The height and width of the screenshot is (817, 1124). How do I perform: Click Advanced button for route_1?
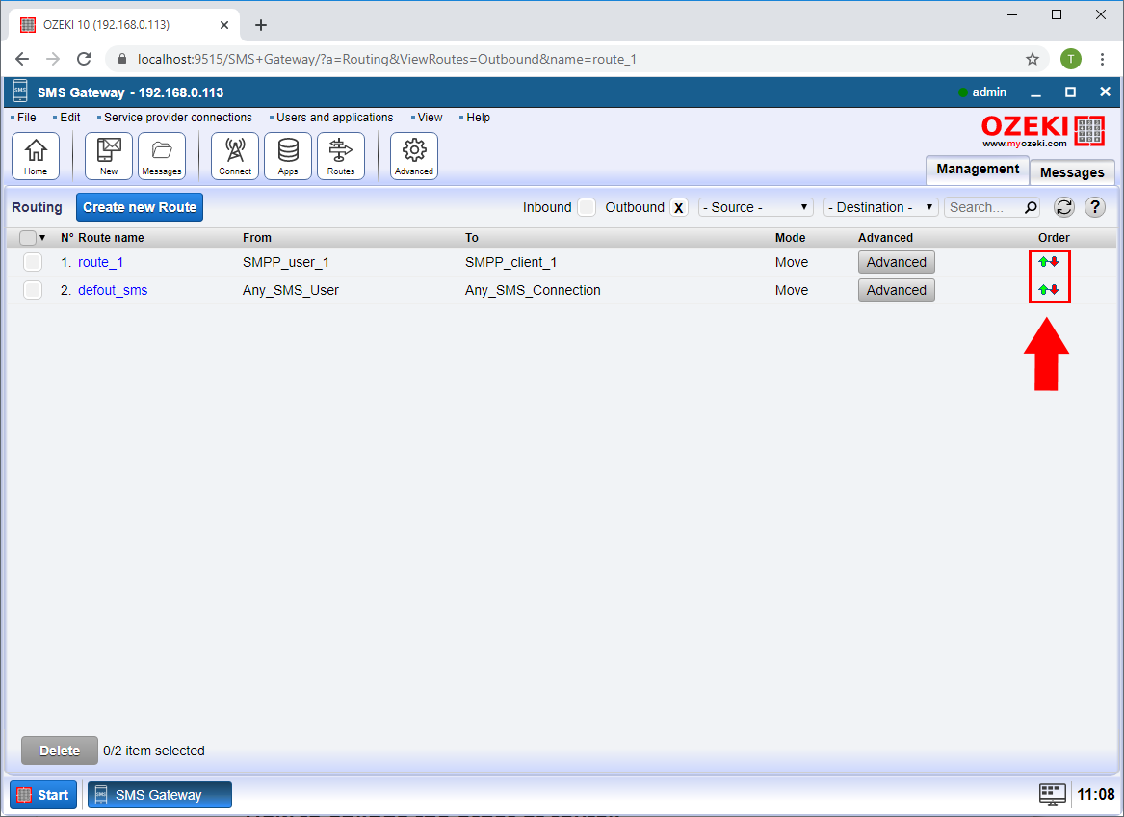coord(896,262)
